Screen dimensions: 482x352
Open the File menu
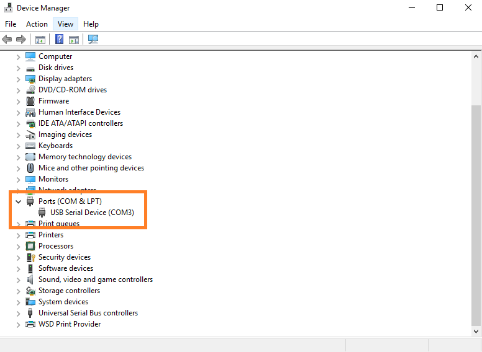point(11,24)
